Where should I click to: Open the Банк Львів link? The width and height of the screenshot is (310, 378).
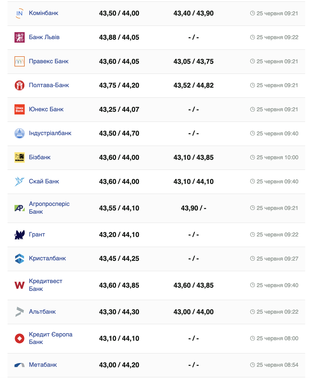click(44, 37)
